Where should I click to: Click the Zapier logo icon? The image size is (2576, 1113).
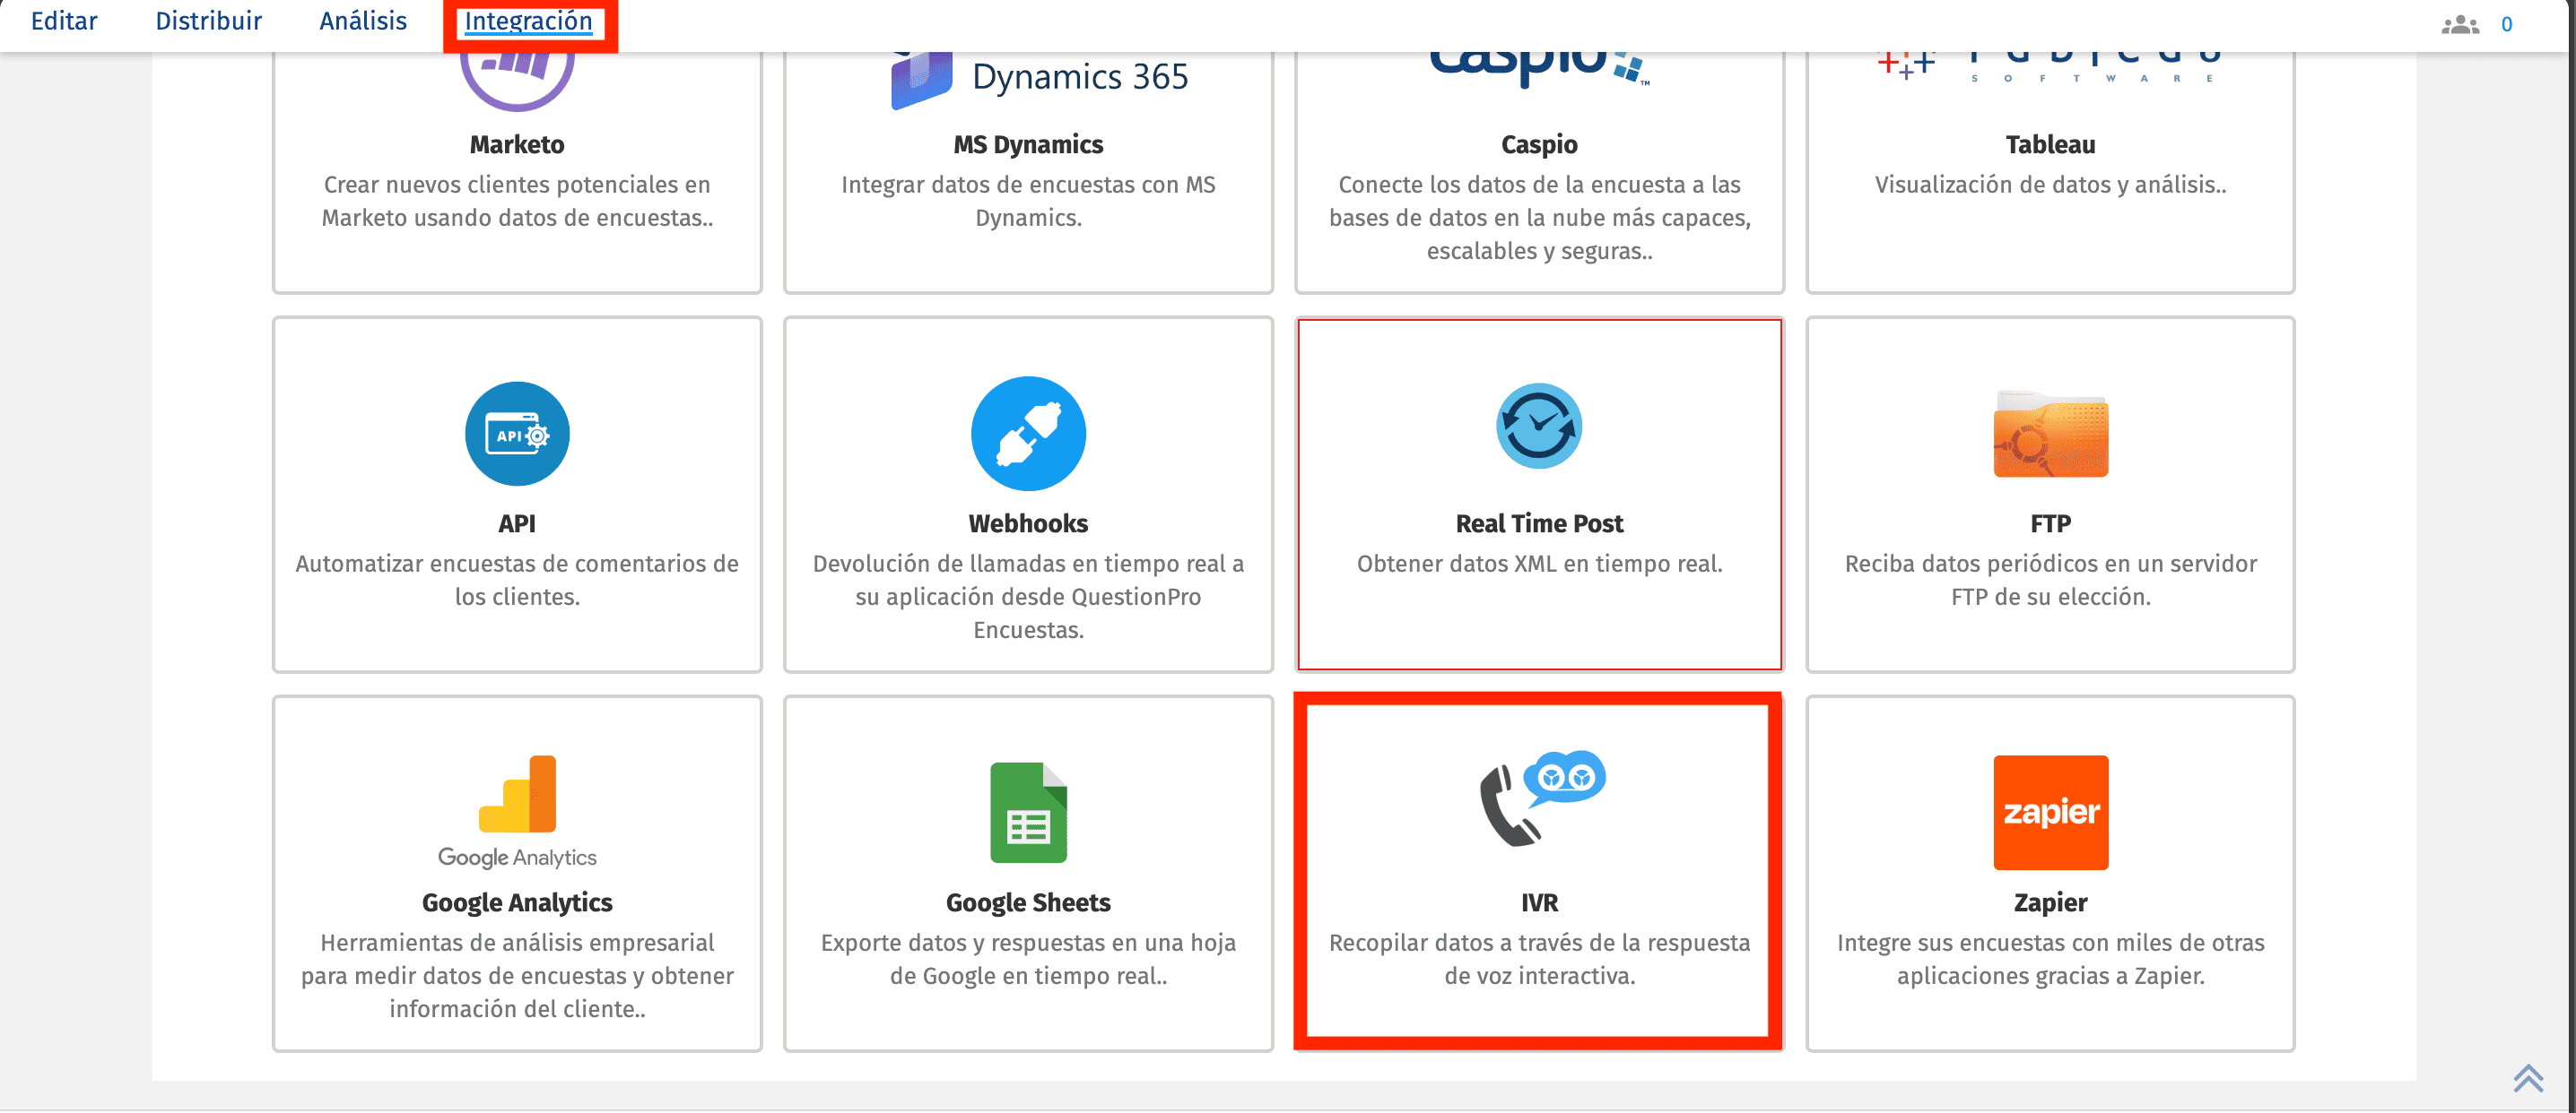(x=2050, y=811)
